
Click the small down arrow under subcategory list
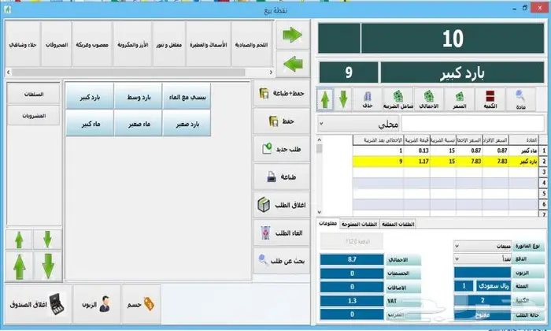[x=47, y=240]
